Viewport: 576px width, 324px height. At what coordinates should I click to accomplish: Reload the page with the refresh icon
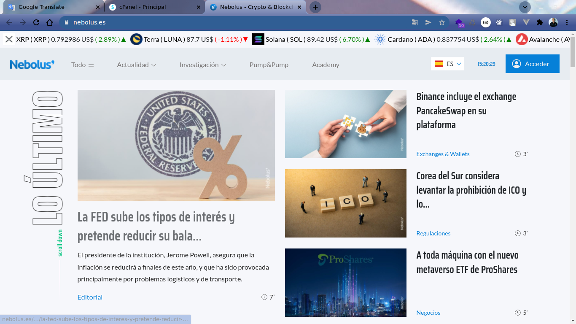[36, 22]
